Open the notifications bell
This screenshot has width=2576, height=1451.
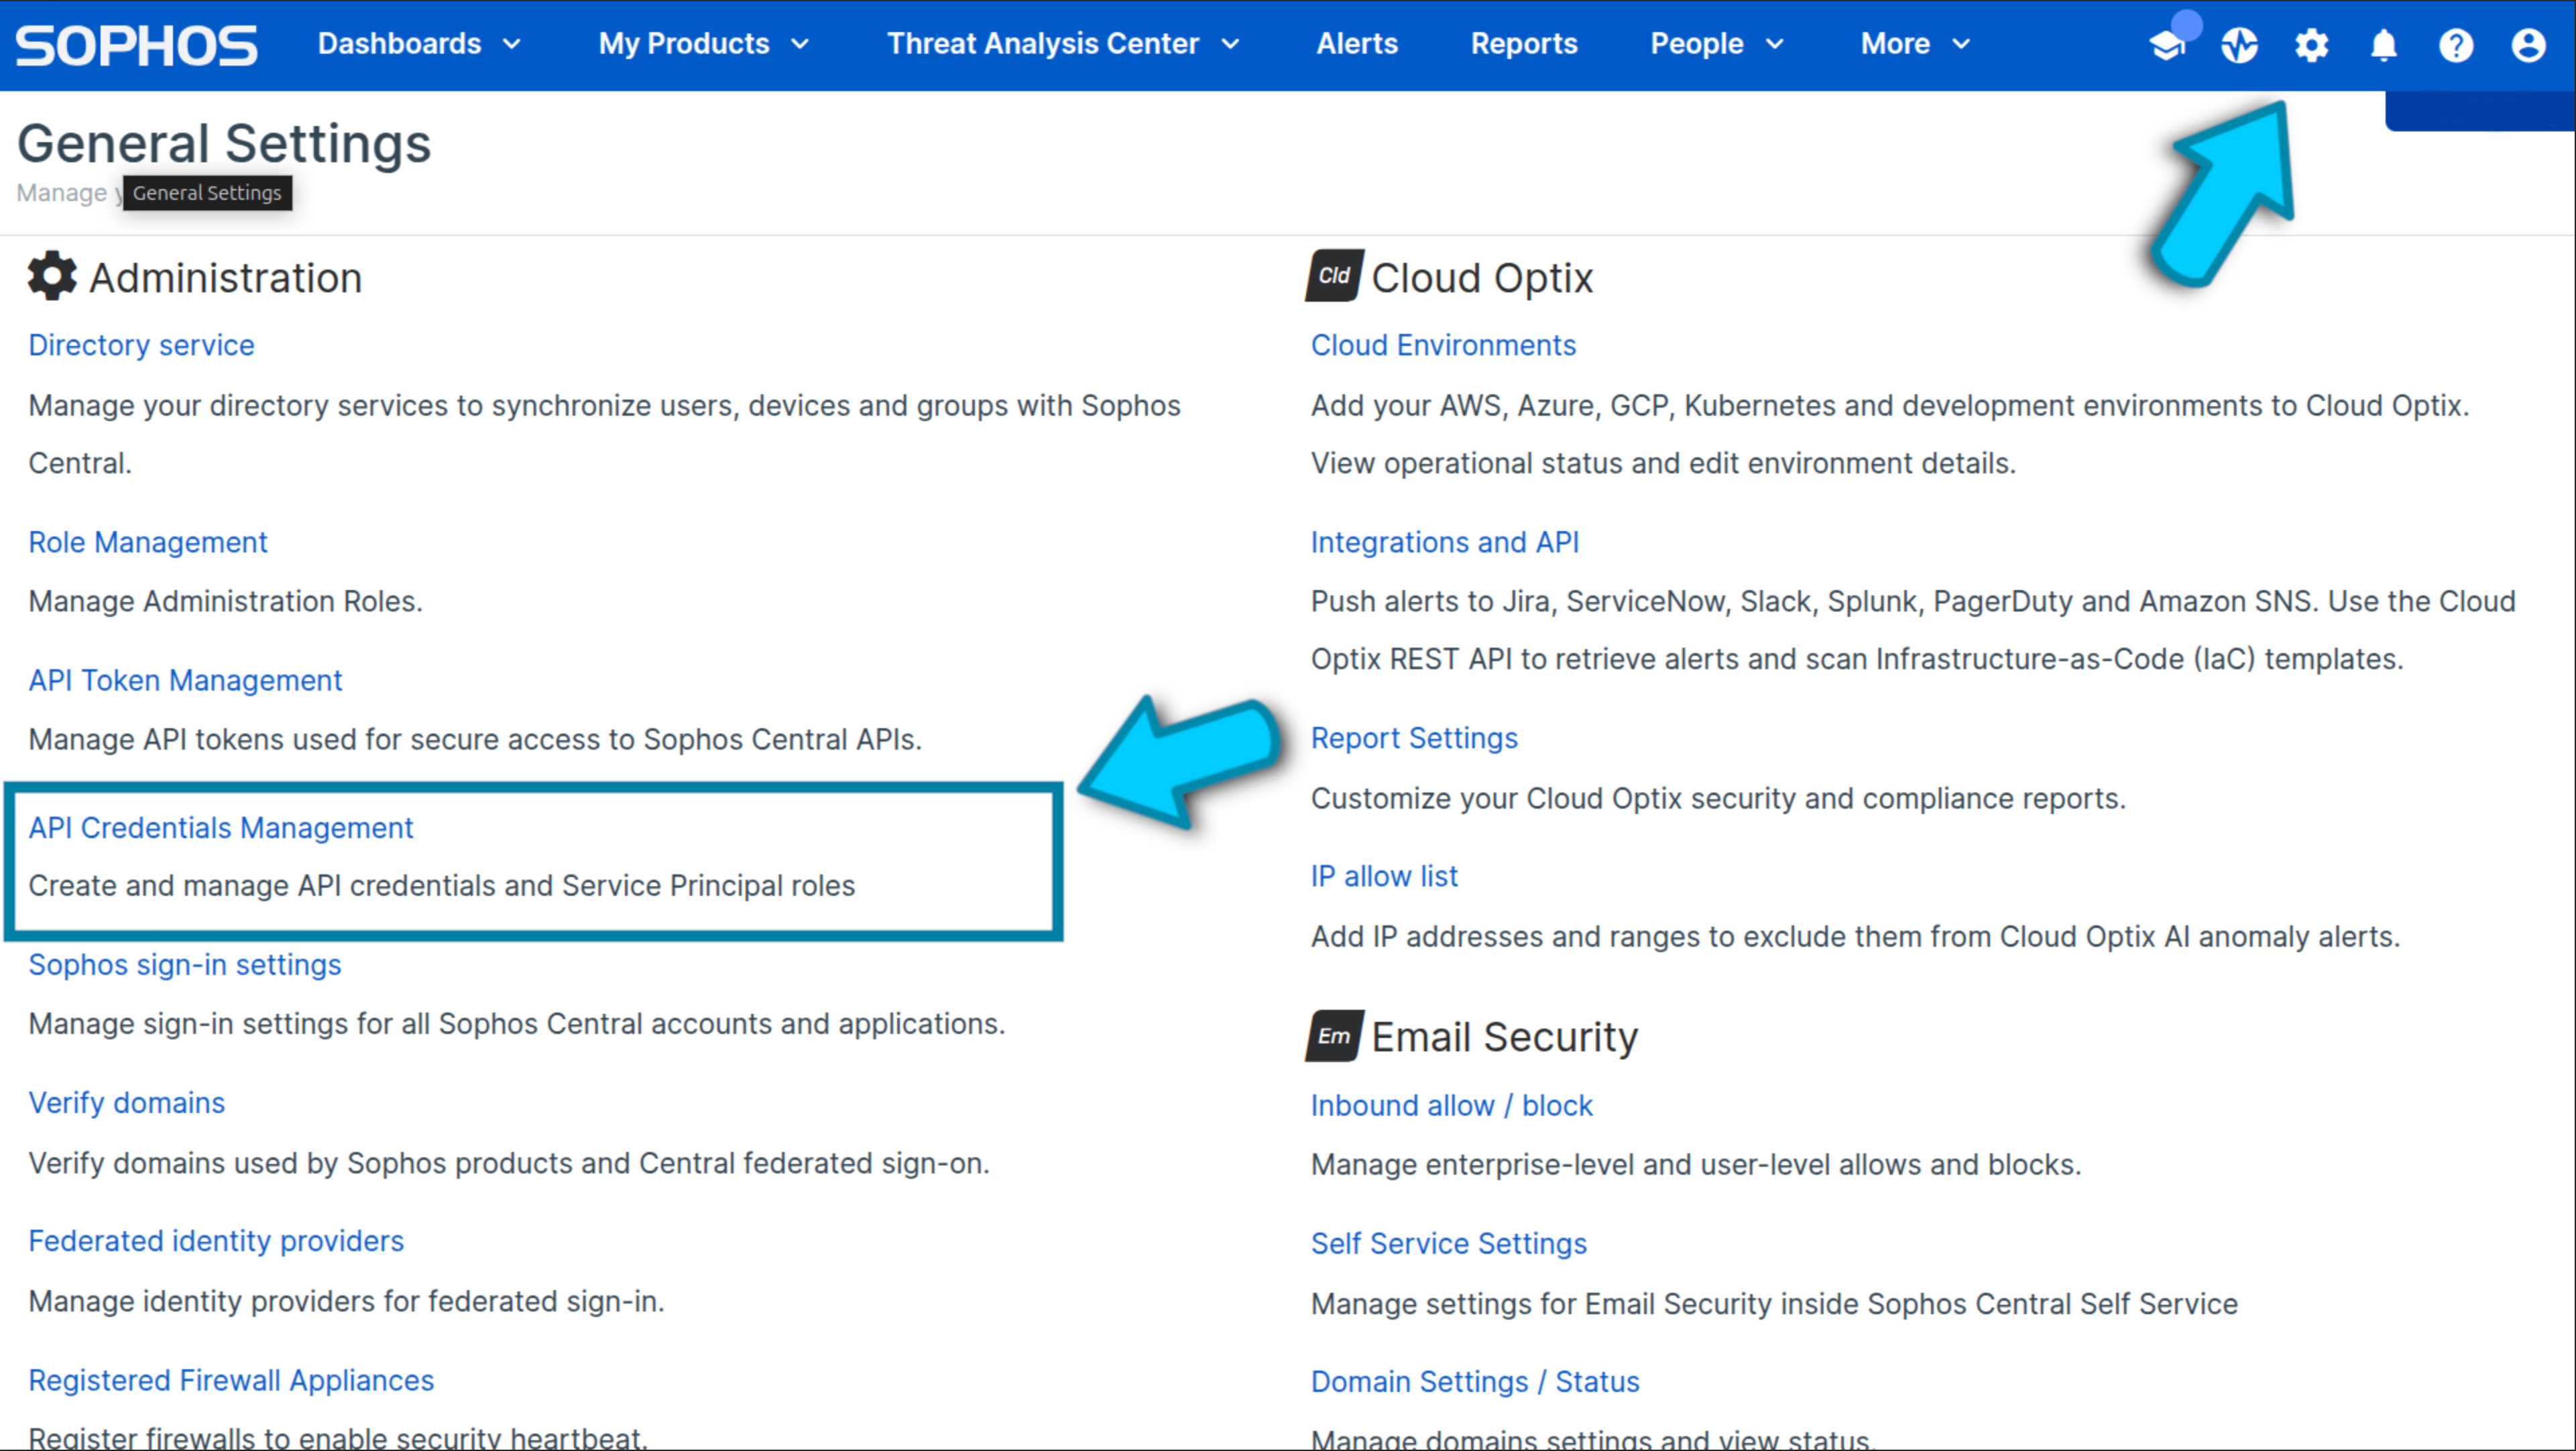click(x=2383, y=46)
